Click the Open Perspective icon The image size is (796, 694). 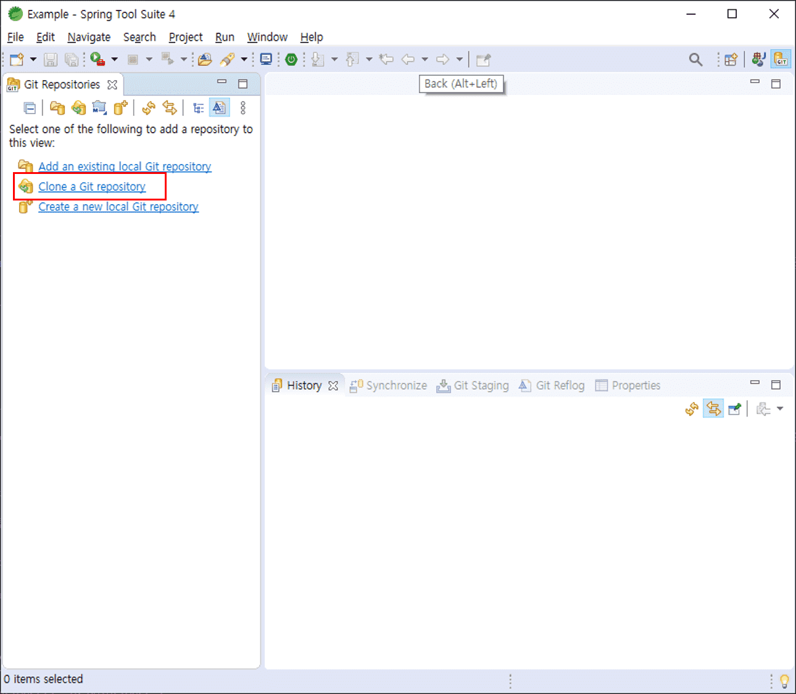[731, 60]
